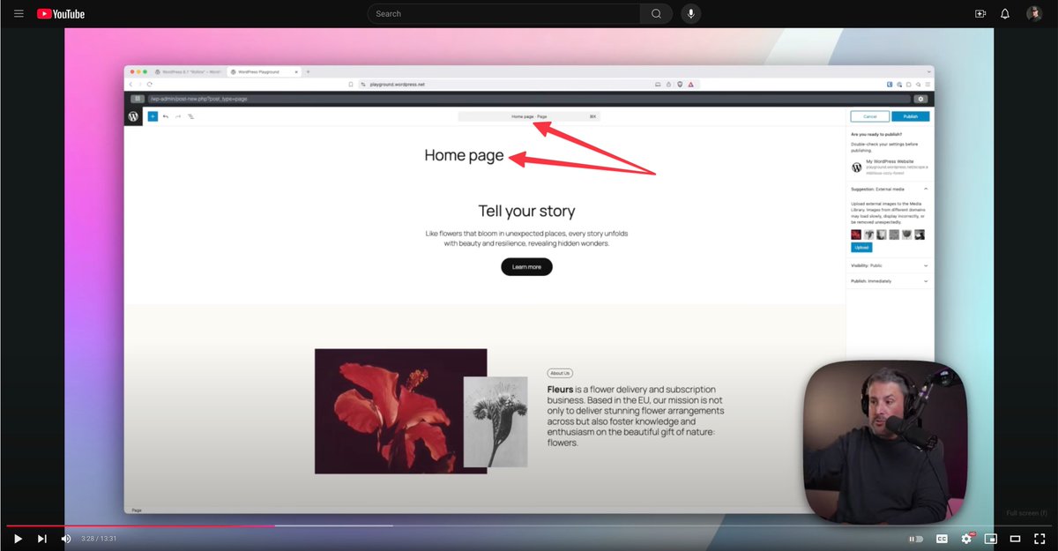Open the Playground sidebar menu icon
This screenshot has height=551, width=1058.
point(137,99)
